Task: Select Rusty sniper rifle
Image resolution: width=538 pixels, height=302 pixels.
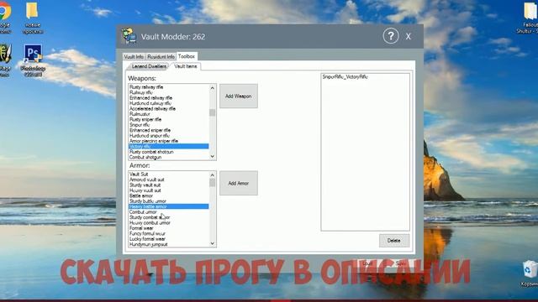Action: 168,119
